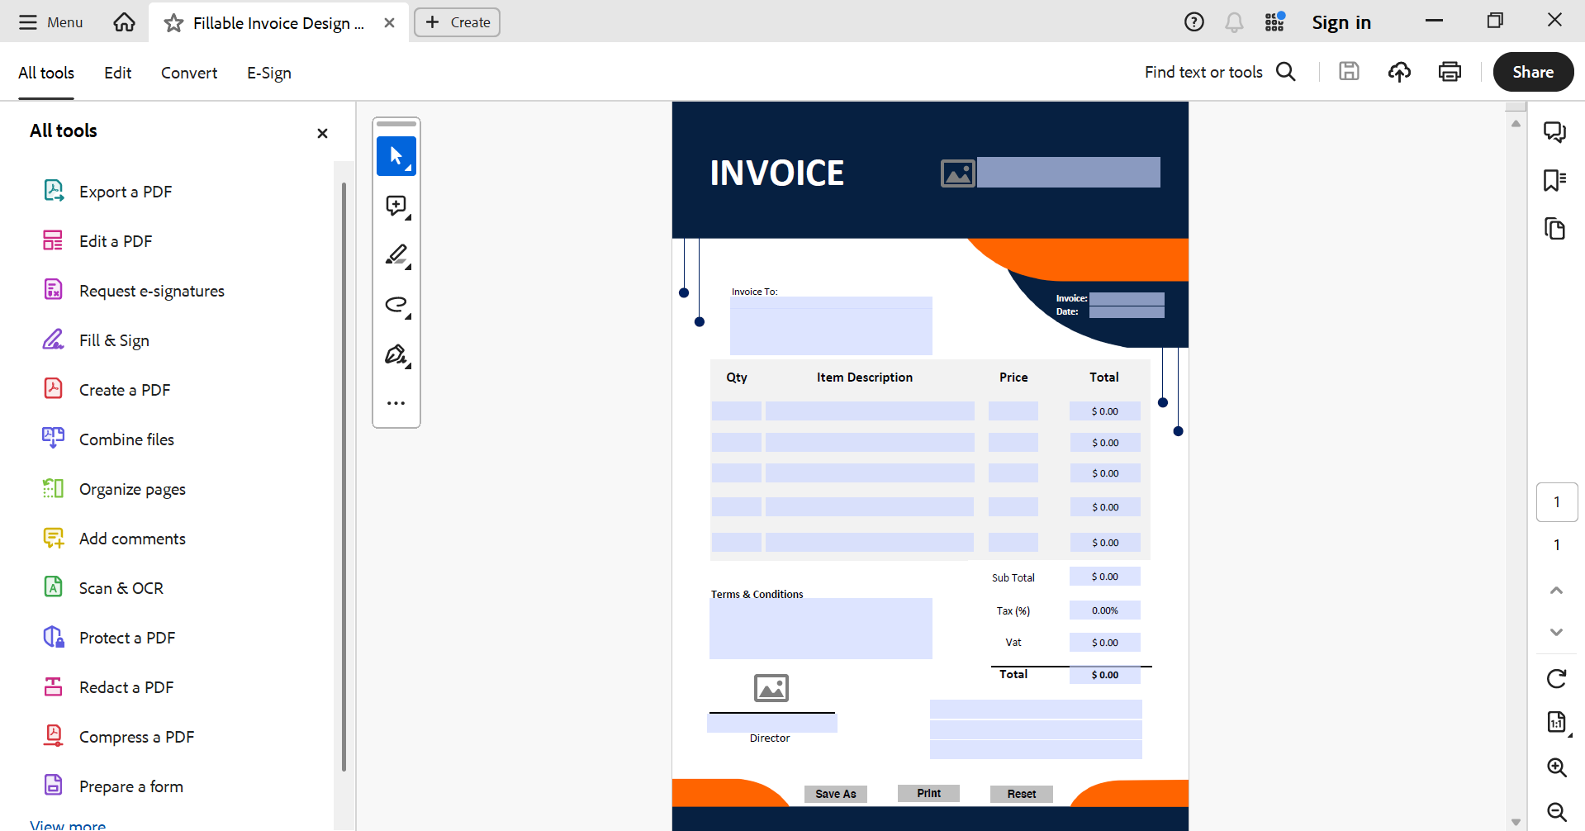Select the Draw freehand tool

[x=396, y=305]
